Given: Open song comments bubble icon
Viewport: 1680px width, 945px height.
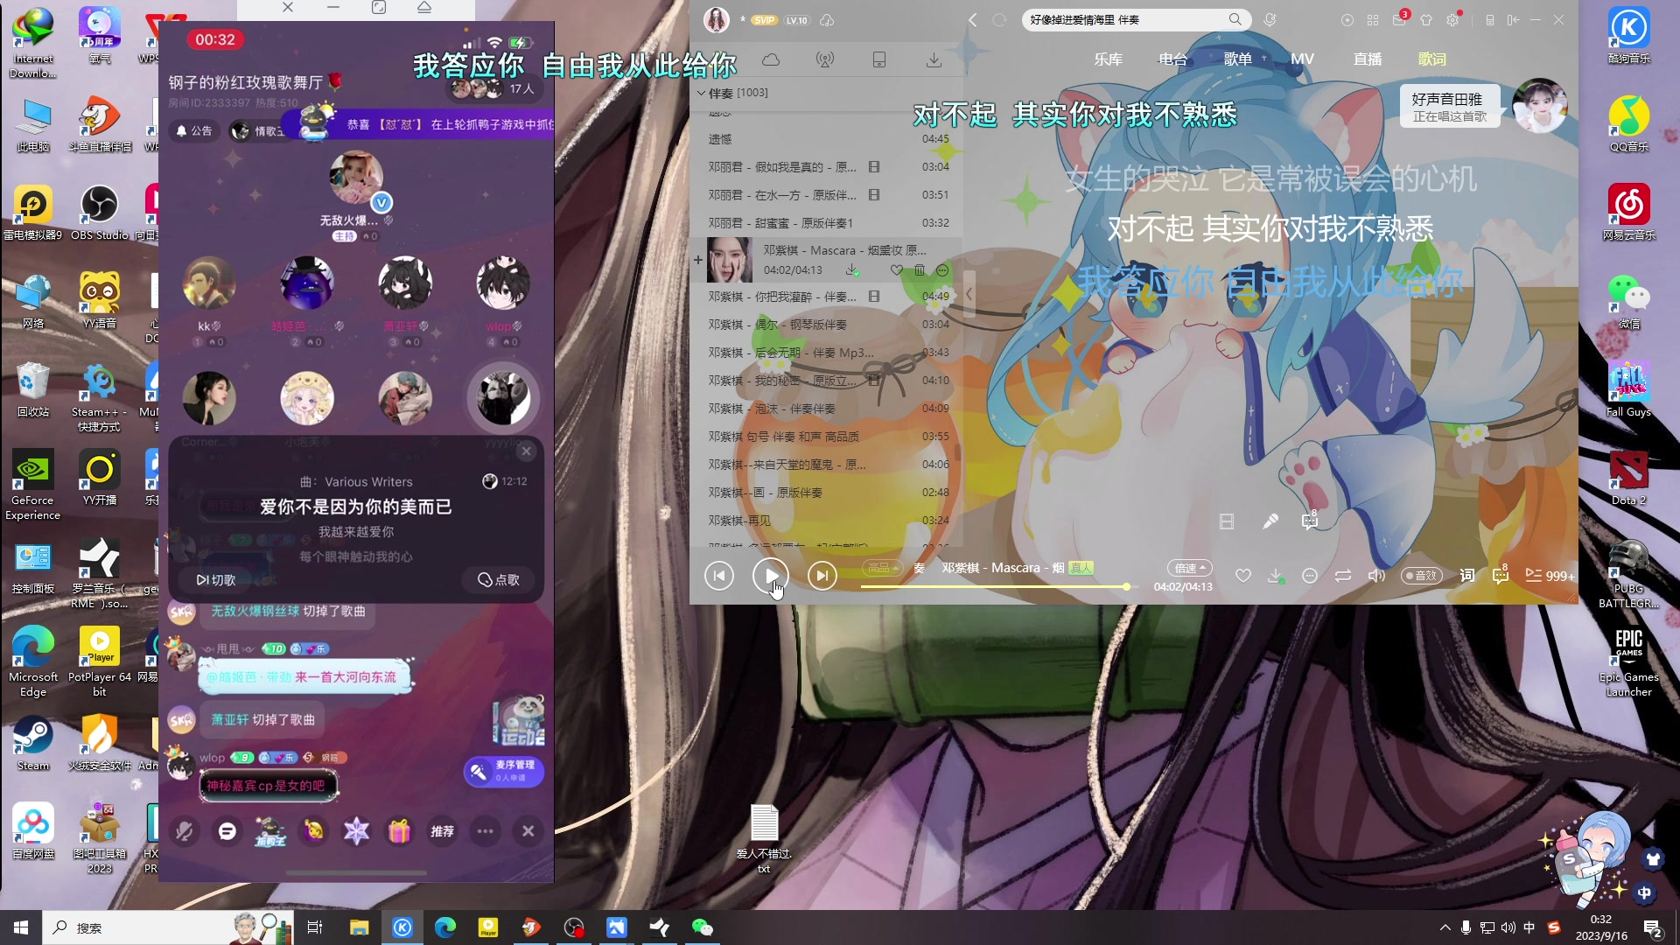Looking at the screenshot, I should 1501,576.
